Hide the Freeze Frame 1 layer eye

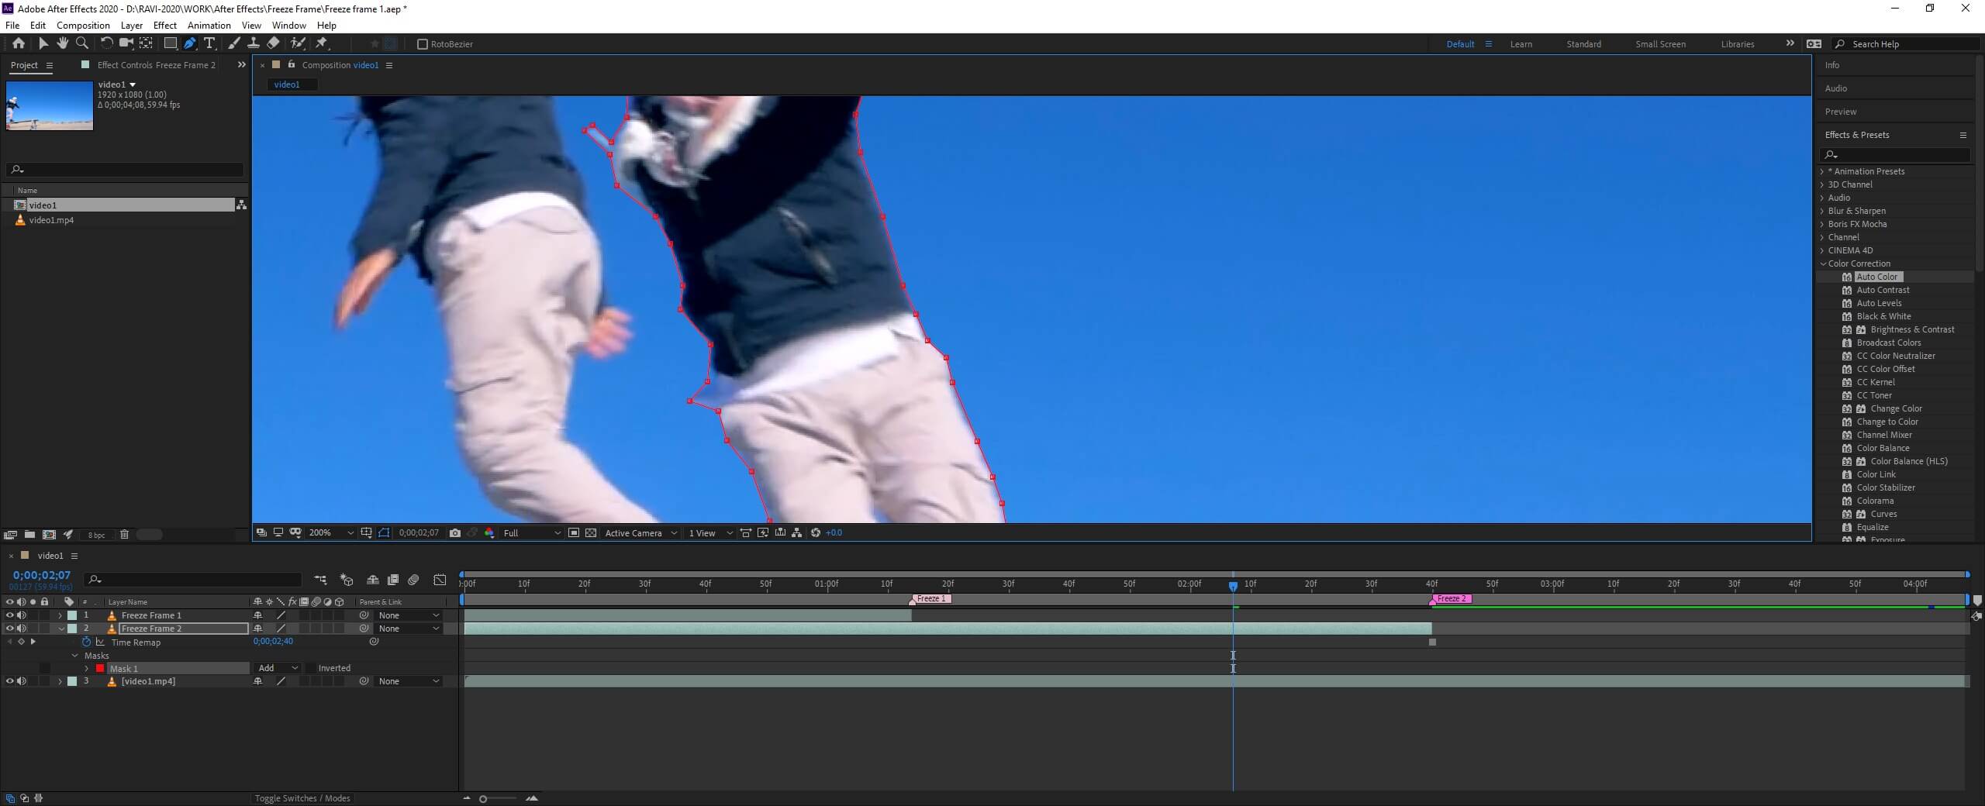click(9, 615)
